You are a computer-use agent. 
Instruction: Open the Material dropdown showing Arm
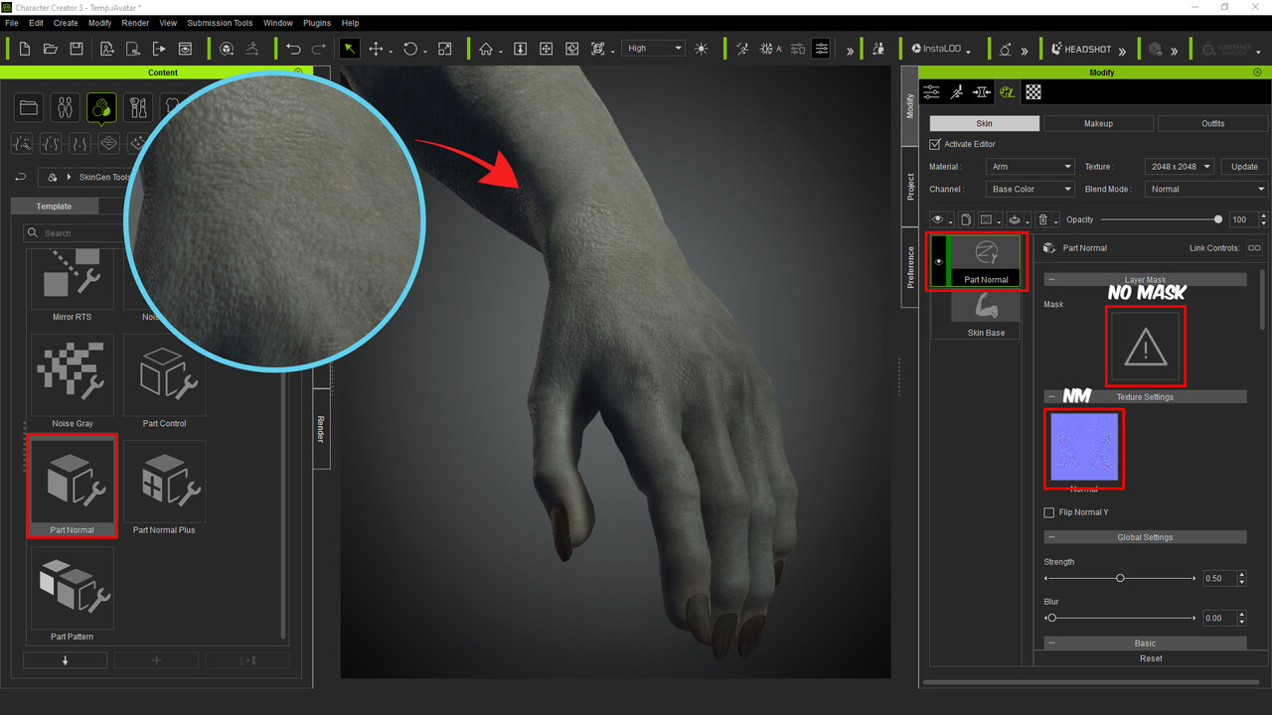[1031, 167]
